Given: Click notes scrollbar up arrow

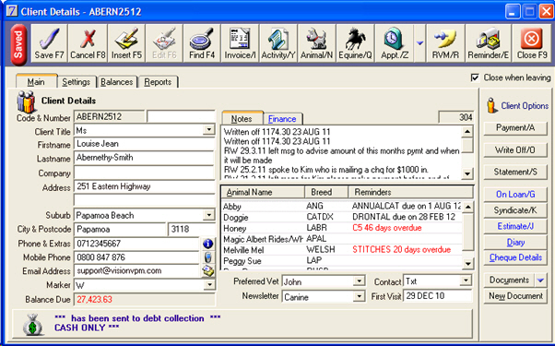Looking at the screenshot, I should pos(467,132).
